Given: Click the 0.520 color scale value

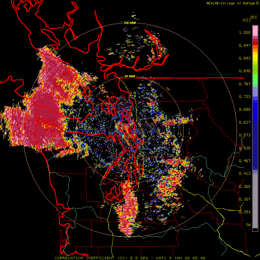Looking at the screenshot, I should [245, 148].
